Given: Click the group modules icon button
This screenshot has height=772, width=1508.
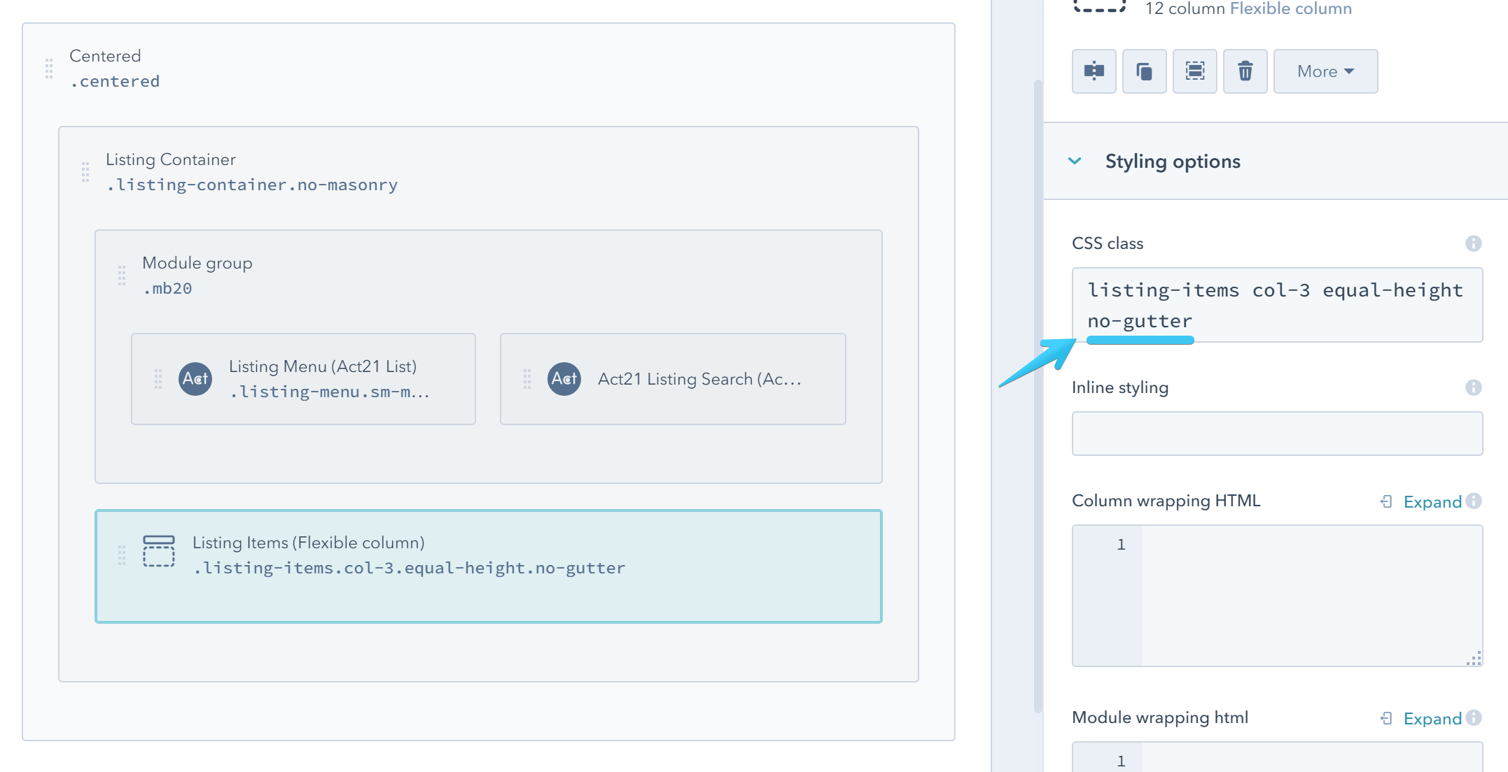Looking at the screenshot, I should point(1194,71).
